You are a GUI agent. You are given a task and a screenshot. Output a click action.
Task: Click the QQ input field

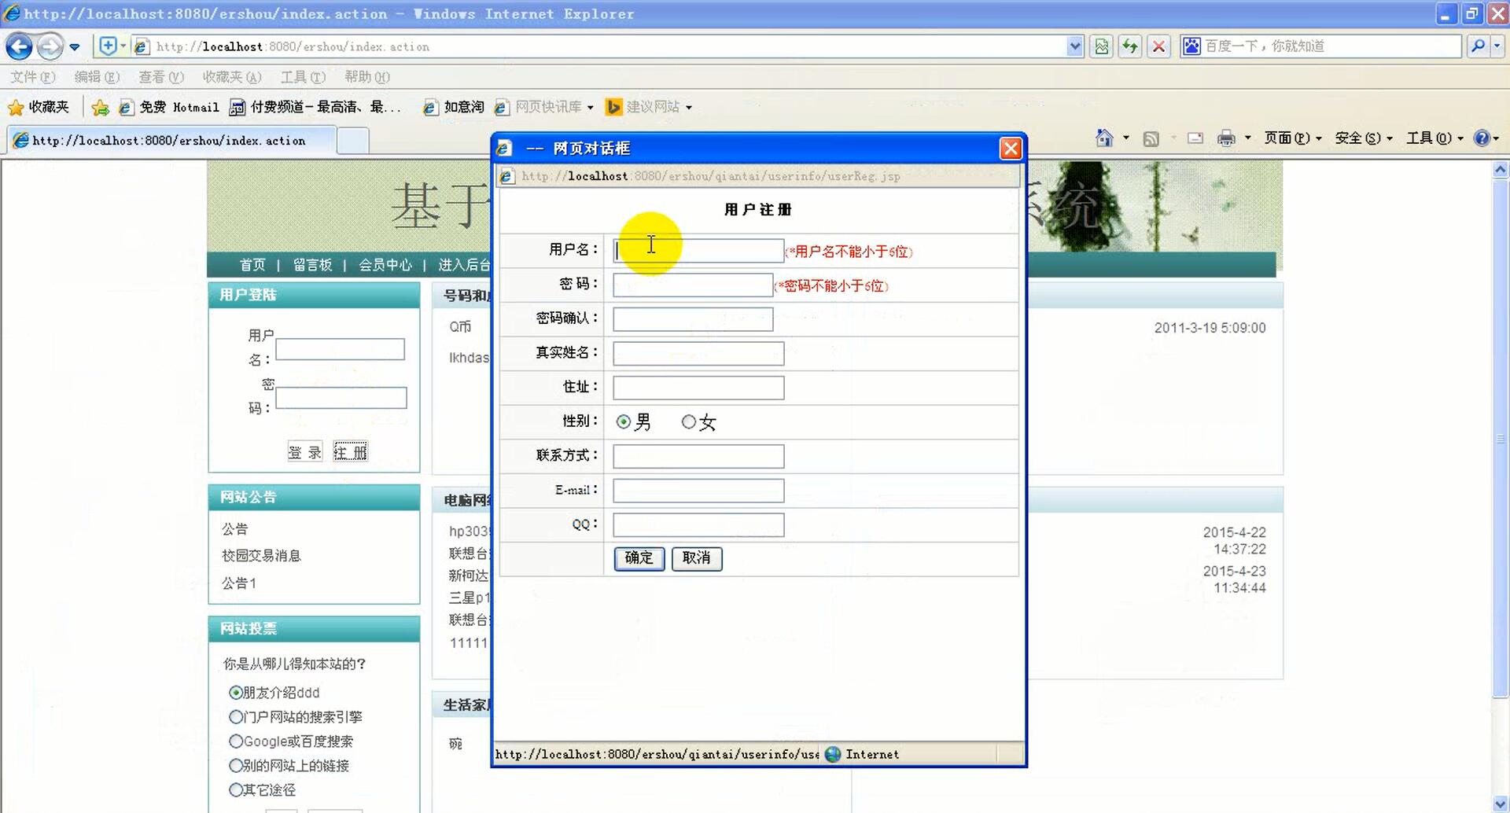[x=698, y=525]
